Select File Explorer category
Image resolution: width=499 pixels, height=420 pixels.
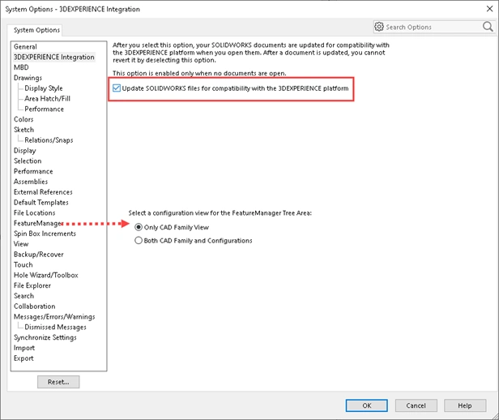[x=32, y=285]
